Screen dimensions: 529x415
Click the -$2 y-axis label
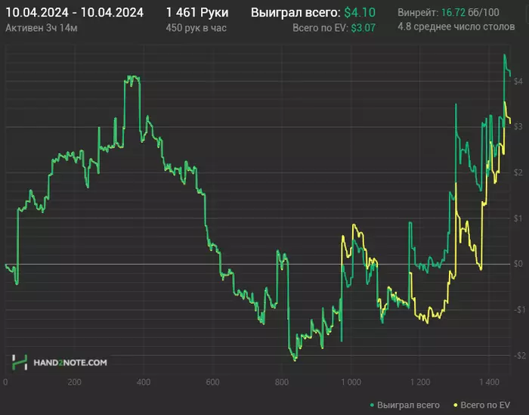pos(519,355)
